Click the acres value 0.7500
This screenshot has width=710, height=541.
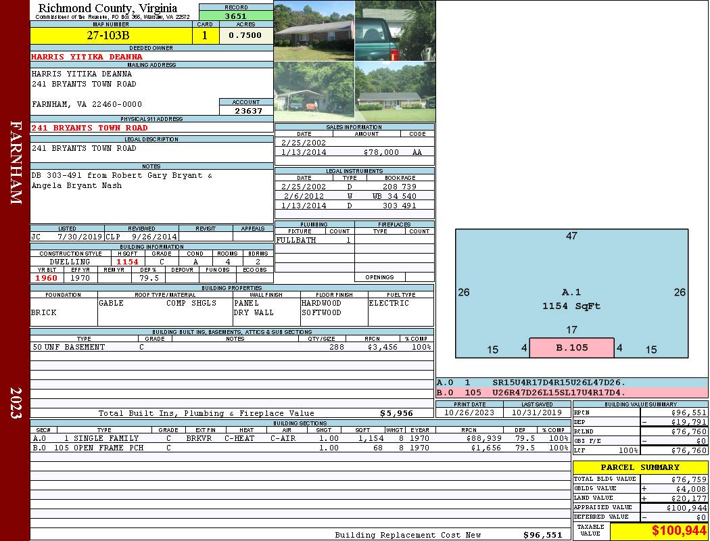coord(245,36)
